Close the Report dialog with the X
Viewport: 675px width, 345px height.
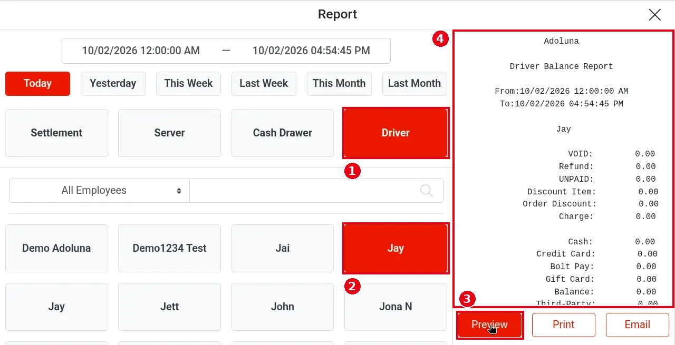tap(654, 15)
